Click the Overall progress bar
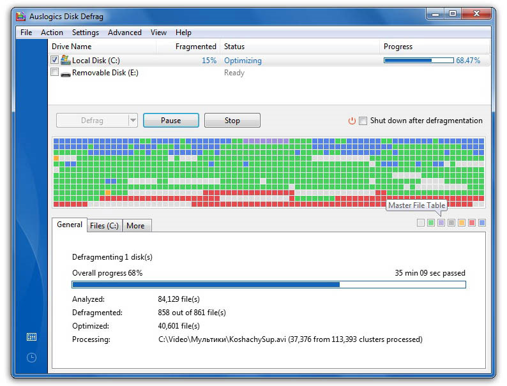 (269, 285)
